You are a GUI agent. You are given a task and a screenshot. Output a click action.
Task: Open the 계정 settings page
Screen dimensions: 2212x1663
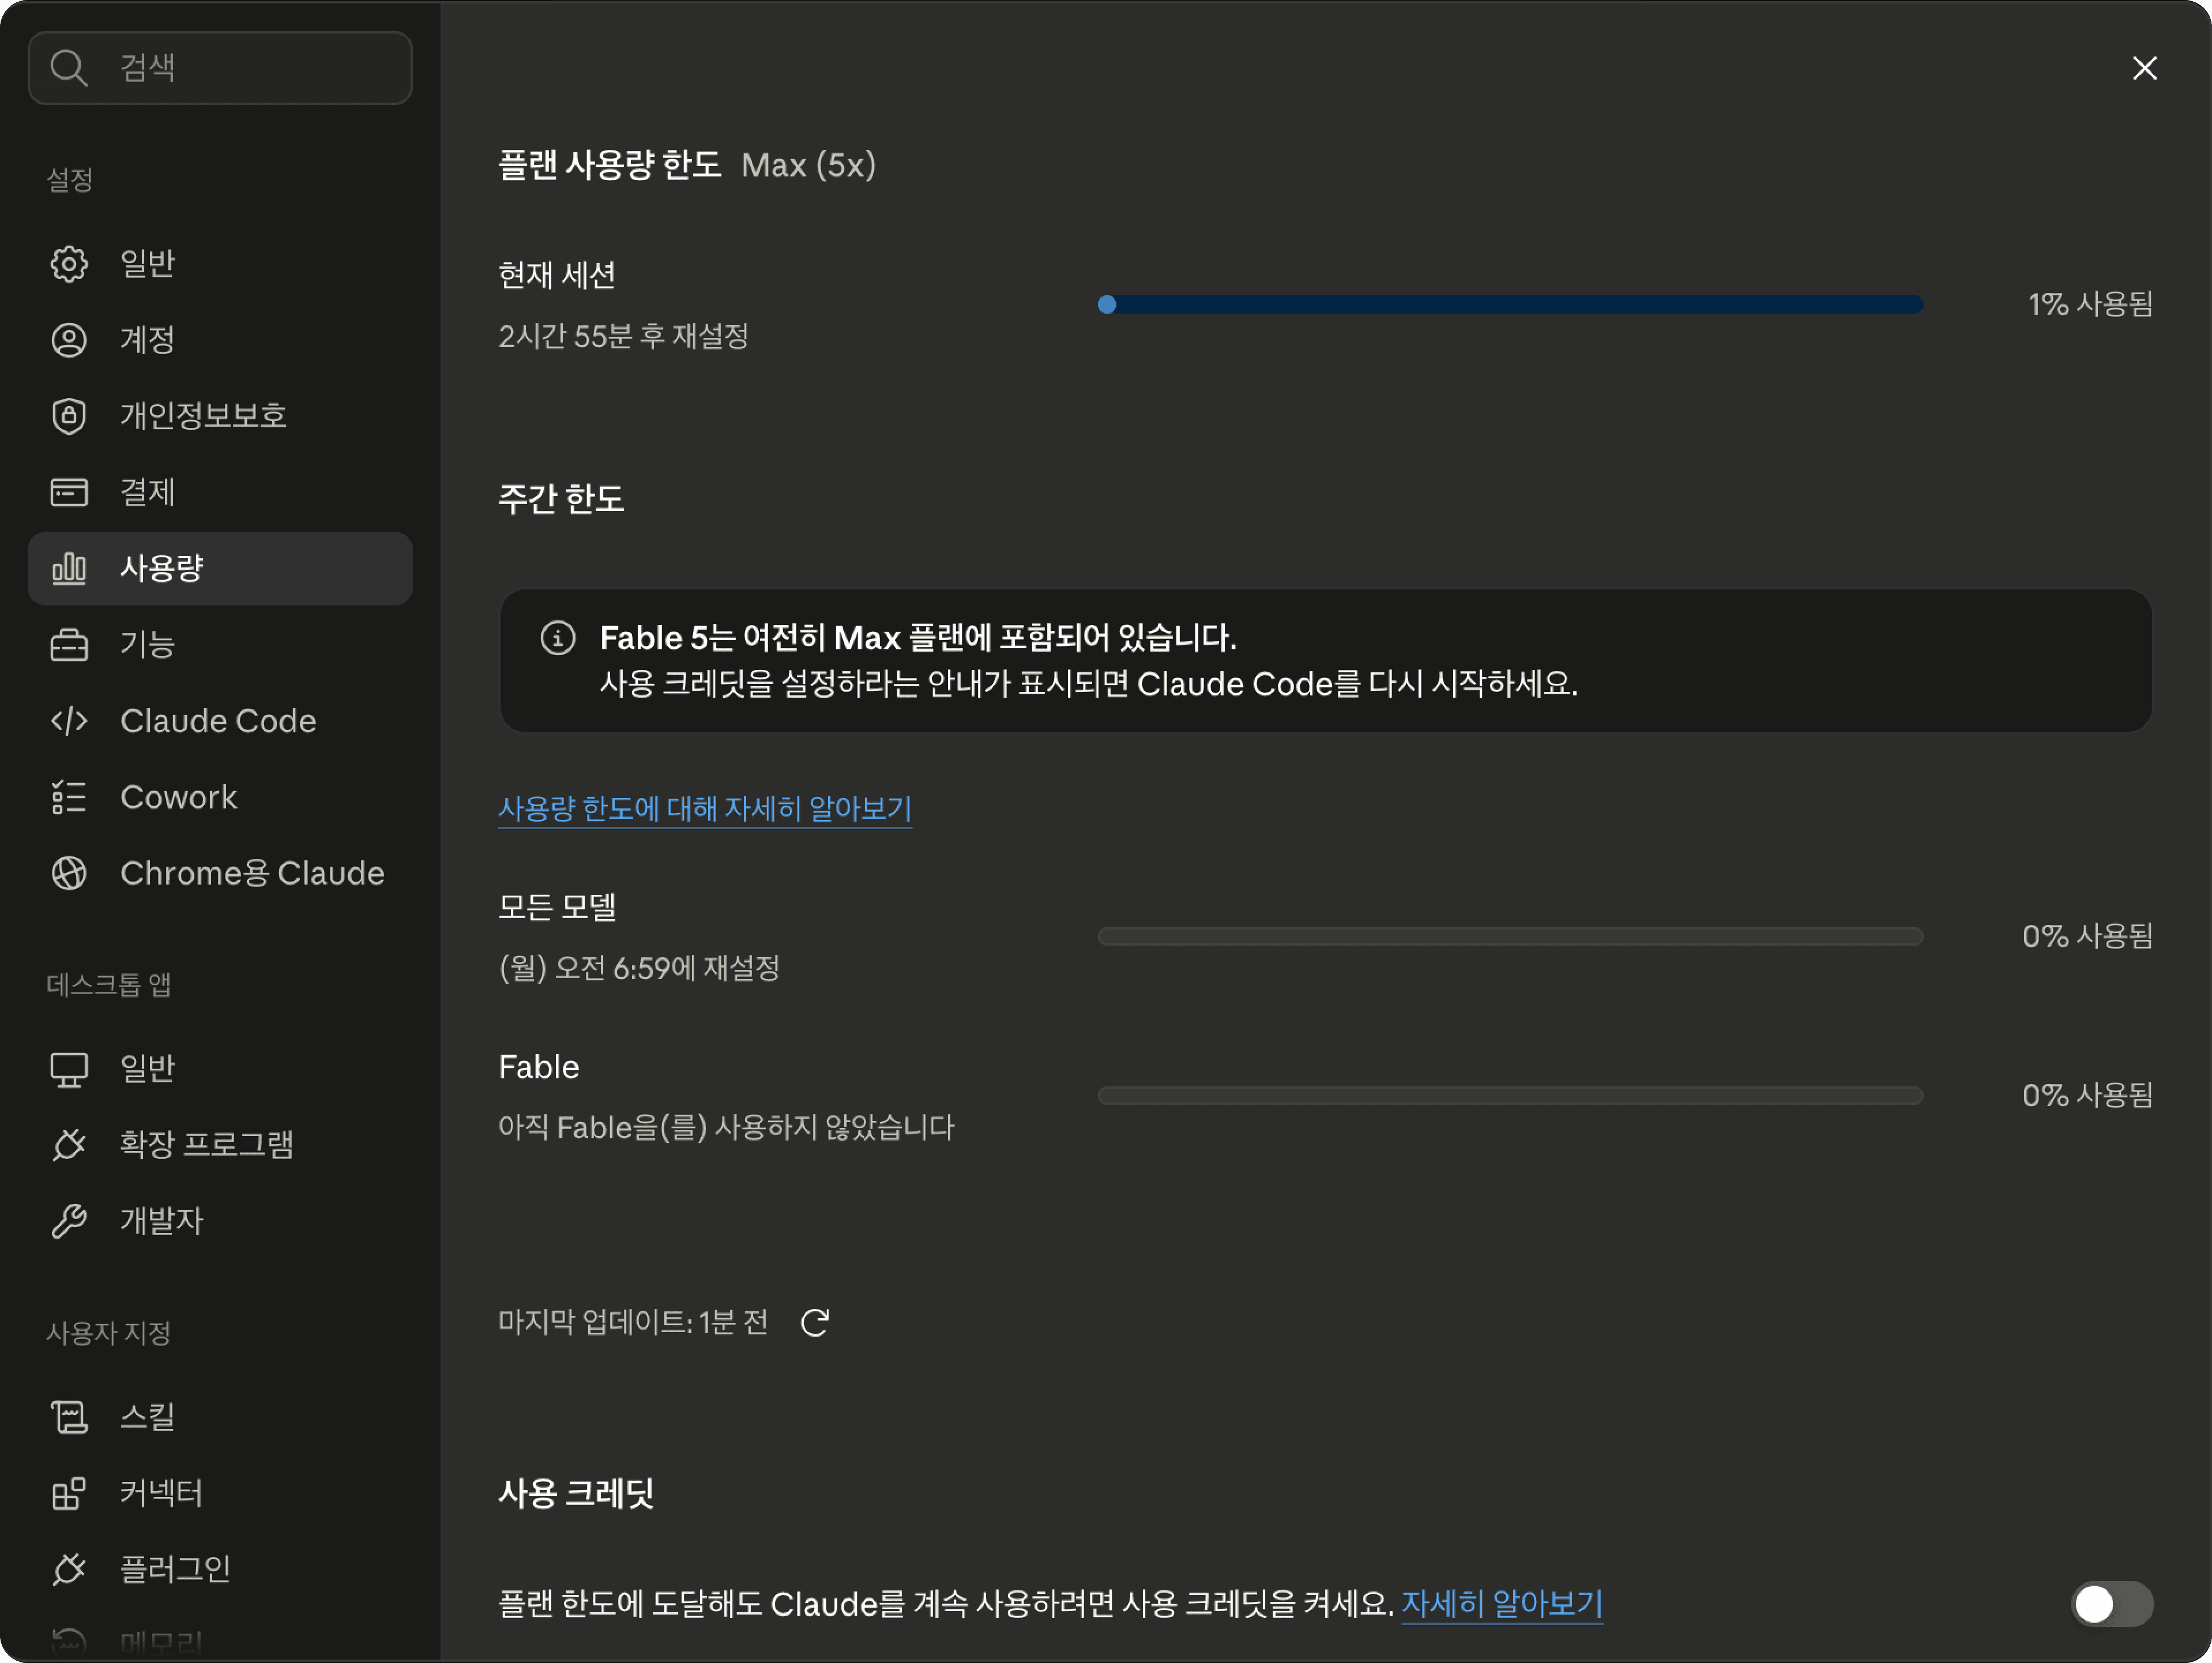coord(220,340)
